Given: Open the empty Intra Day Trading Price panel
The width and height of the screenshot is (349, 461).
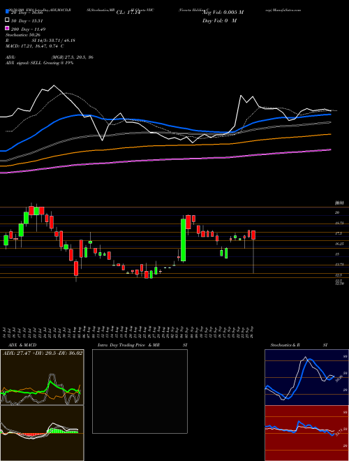Looking at the screenshot, I should coord(140,391).
